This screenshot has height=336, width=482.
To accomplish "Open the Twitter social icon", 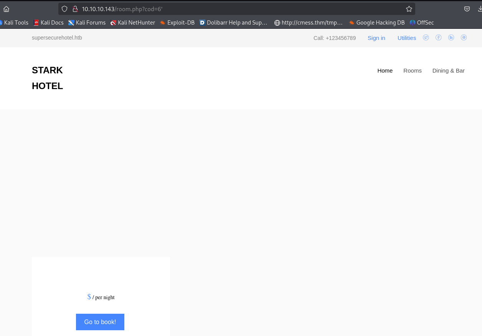I will 426,37.
